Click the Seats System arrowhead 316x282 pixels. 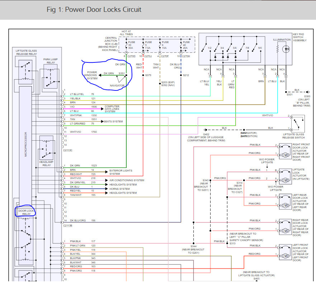(102, 121)
